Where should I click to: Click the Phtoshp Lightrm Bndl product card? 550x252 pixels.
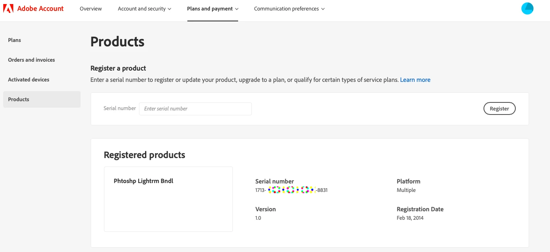pos(168,199)
